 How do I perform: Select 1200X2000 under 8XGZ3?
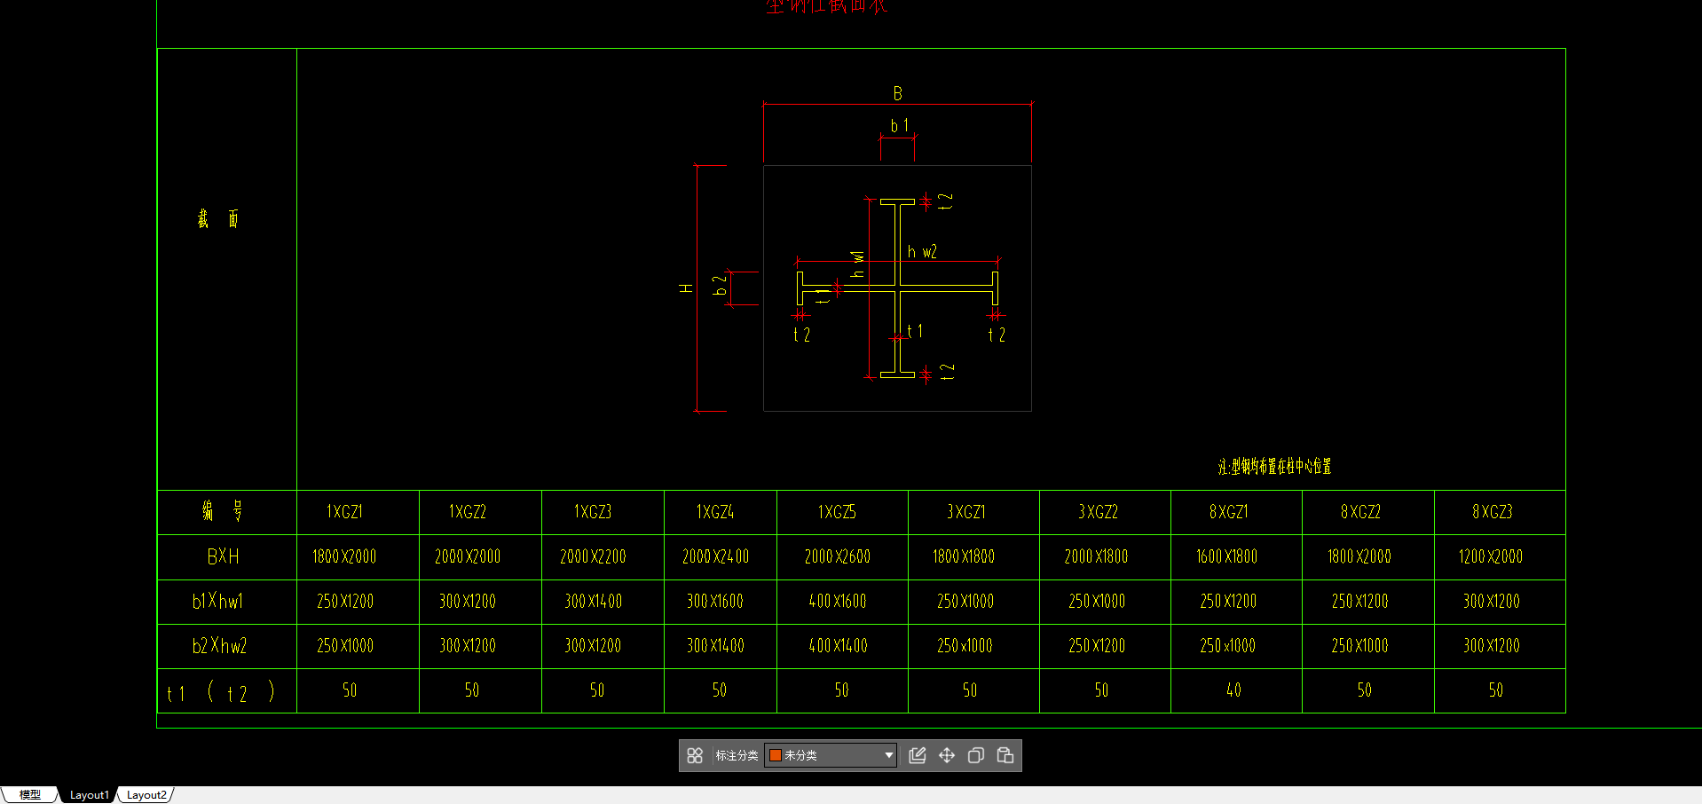click(x=1491, y=556)
